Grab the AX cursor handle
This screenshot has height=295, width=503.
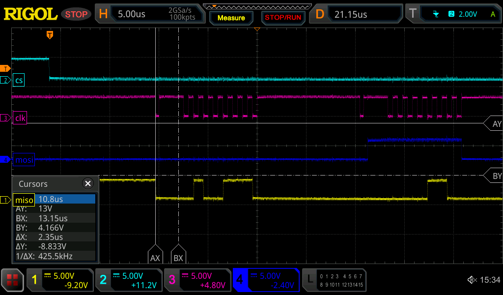point(155,255)
